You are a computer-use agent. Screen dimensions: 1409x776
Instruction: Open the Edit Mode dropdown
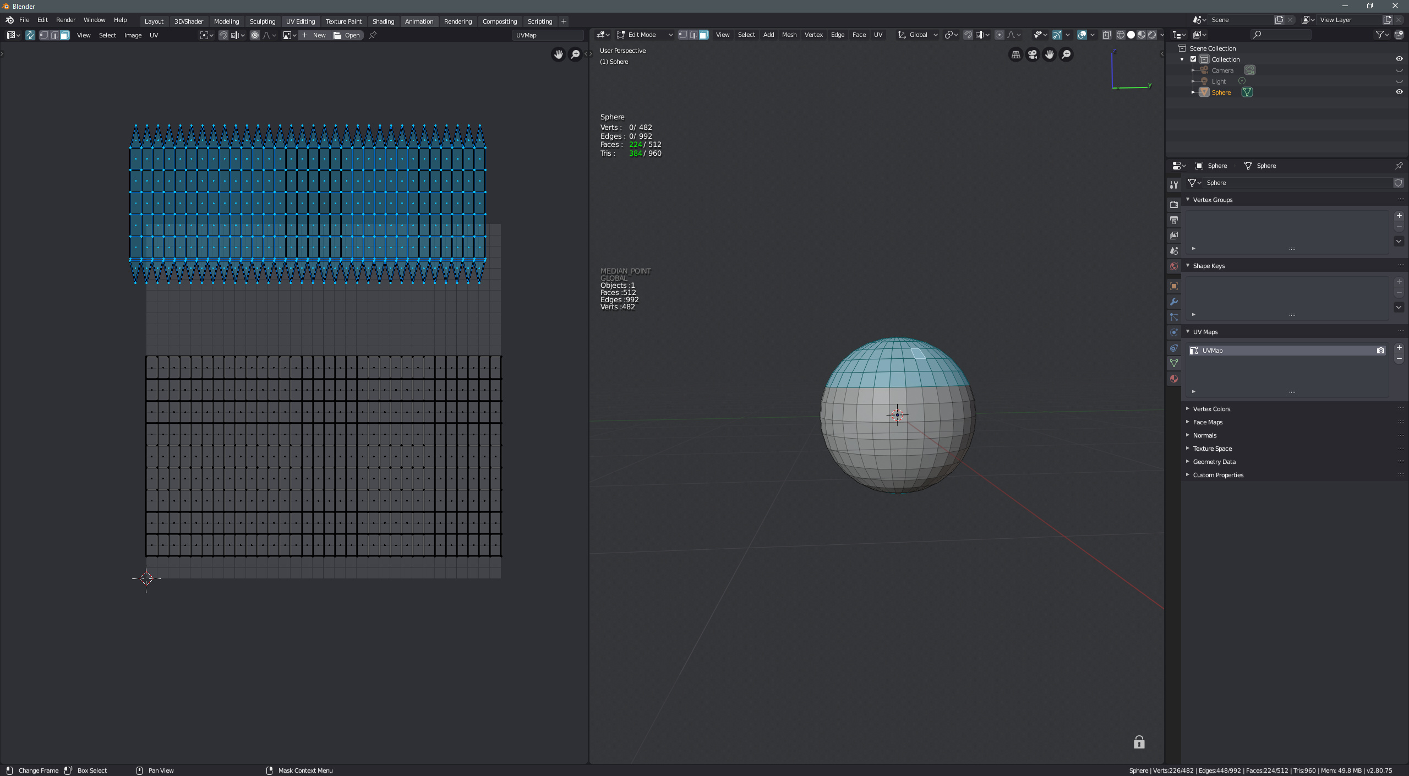point(645,35)
